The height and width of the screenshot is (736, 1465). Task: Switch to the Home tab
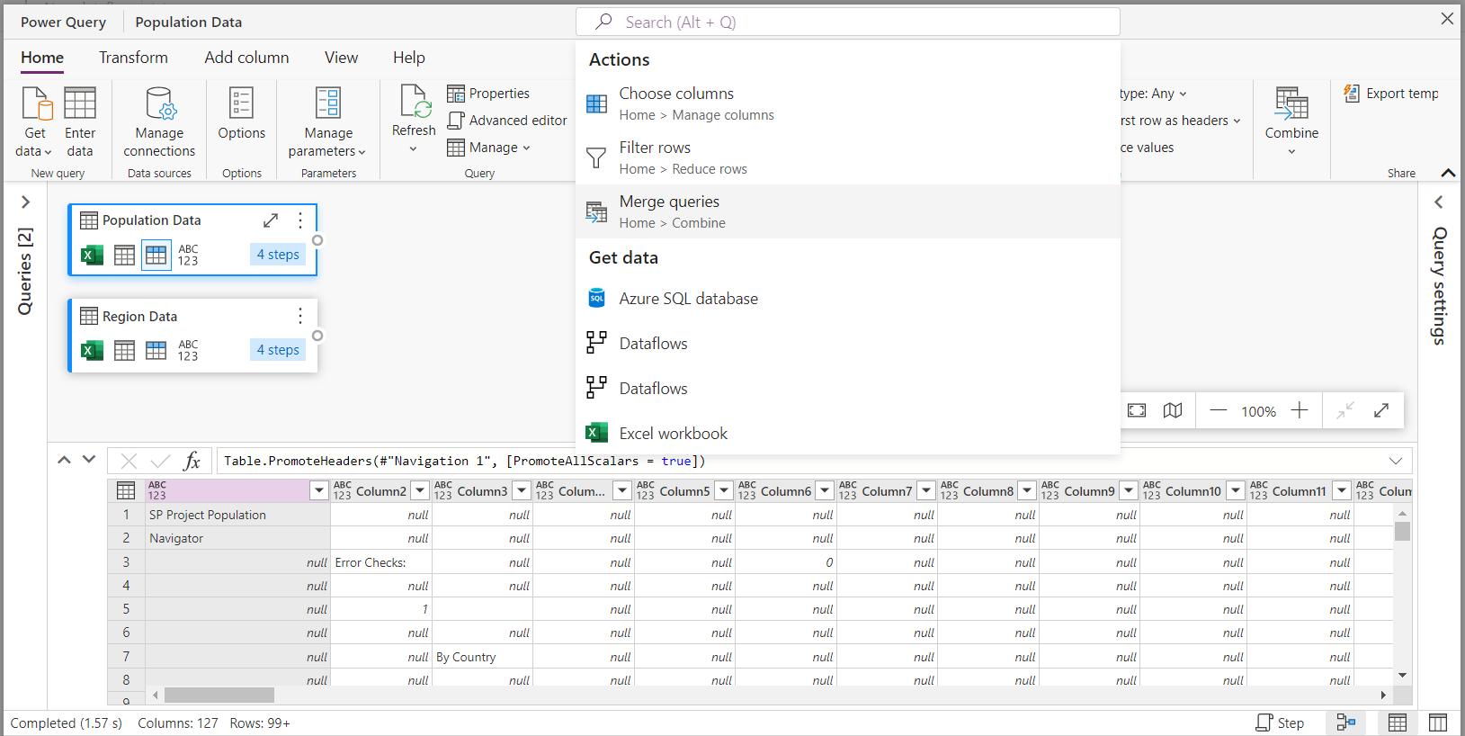[x=42, y=58]
